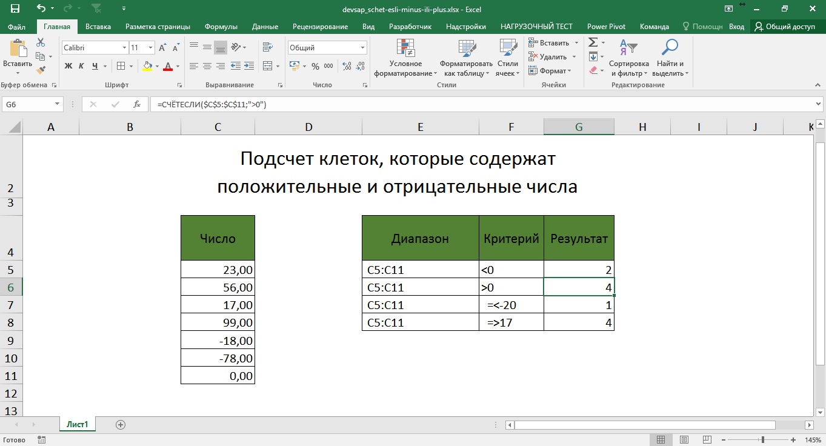826x446 pixels.
Task: Apply red font color swatch
Action: point(169,67)
